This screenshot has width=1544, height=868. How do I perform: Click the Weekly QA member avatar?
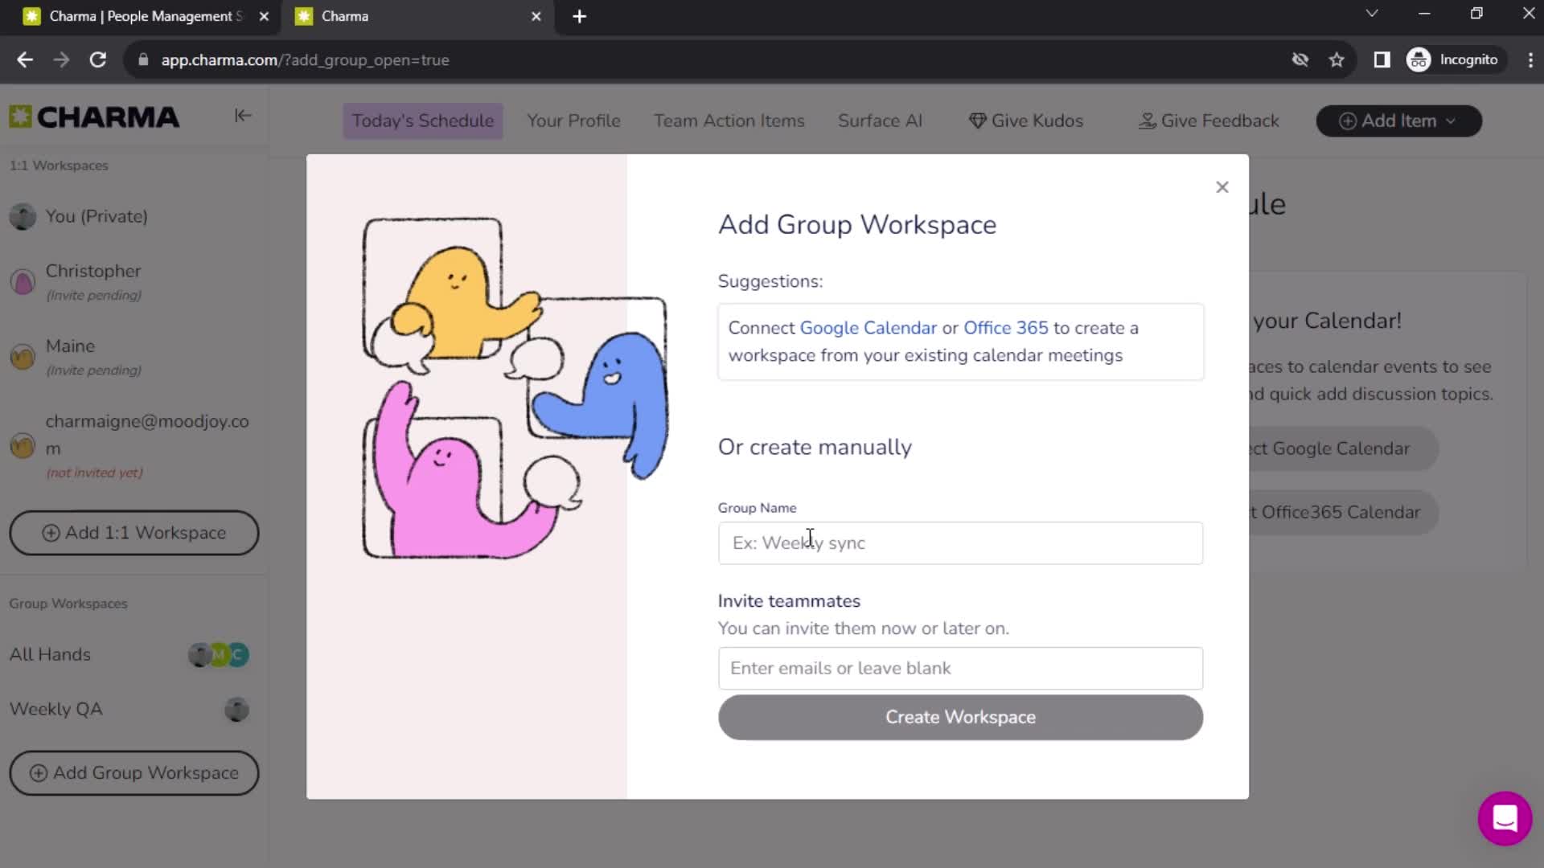[236, 710]
